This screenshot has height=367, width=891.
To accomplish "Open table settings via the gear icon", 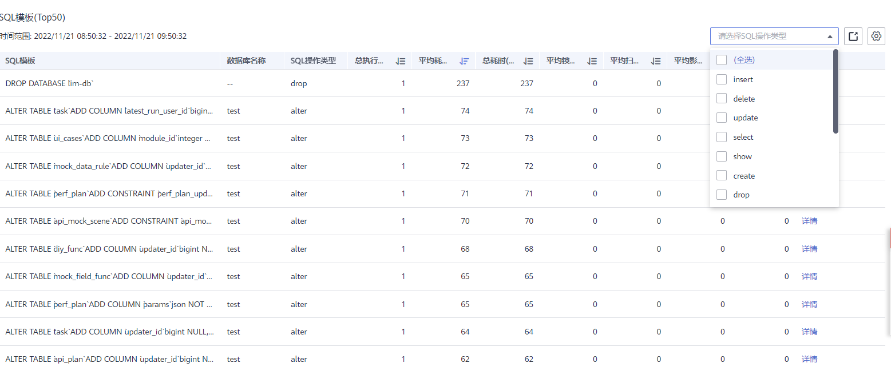I will [x=876, y=36].
